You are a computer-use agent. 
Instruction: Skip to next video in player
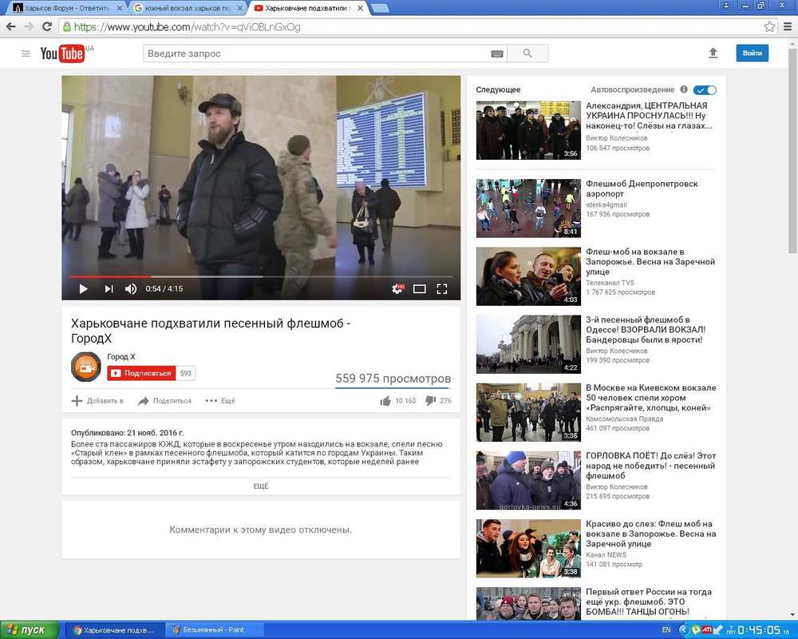point(109,289)
